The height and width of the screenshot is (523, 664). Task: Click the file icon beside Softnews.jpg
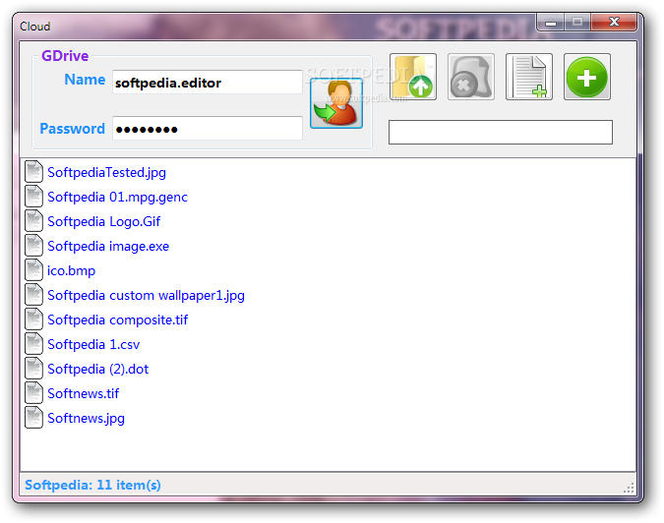[x=33, y=417]
